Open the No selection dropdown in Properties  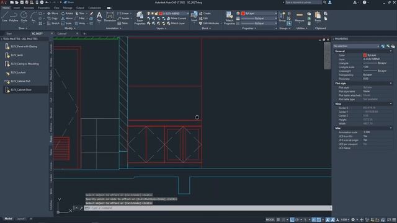click(x=356, y=46)
